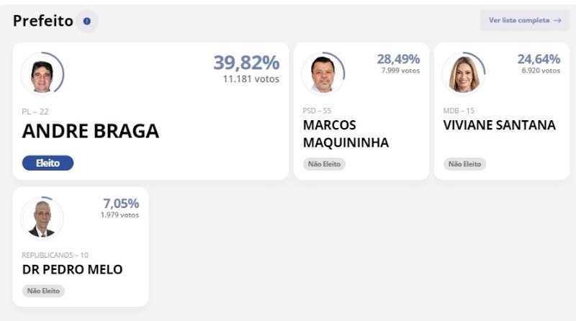Select the DR PEDRO MELO candidate name

point(72,270)
